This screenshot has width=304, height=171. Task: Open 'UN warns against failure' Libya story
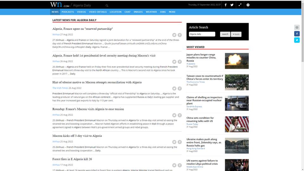(202, 162)
